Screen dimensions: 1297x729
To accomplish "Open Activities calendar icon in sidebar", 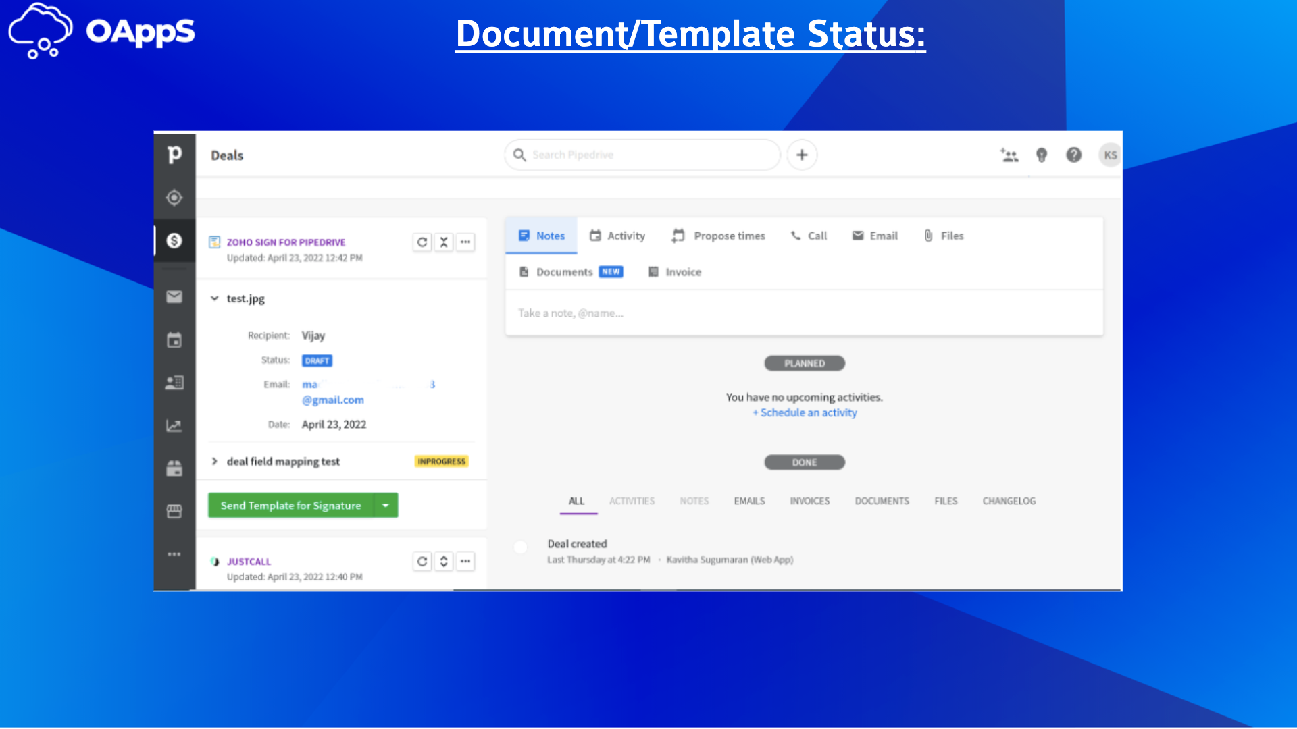I will [174, 340].
